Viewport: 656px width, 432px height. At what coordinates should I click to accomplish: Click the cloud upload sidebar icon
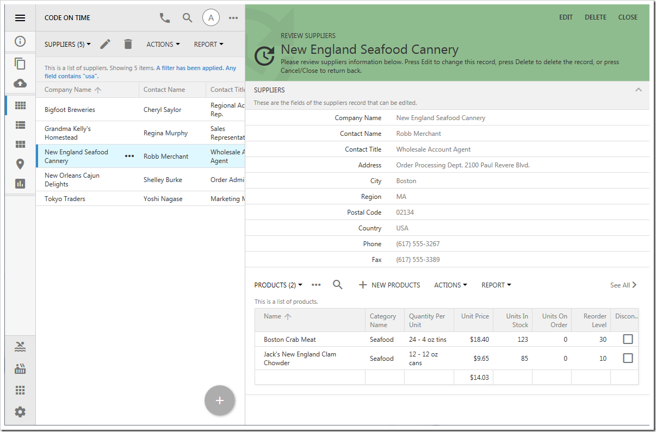coord(20,83)
